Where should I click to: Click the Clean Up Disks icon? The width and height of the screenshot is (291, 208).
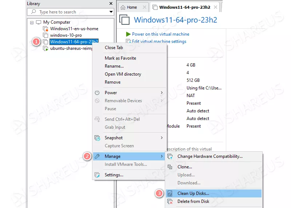(x=170, y=193)
